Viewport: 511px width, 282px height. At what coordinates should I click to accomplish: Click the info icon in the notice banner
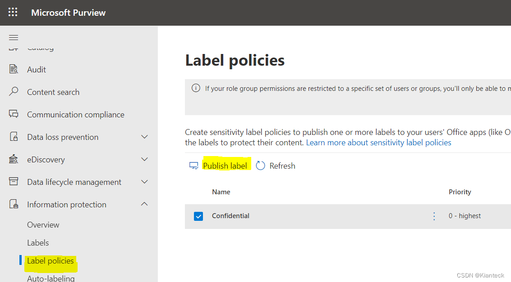[195, 88]
